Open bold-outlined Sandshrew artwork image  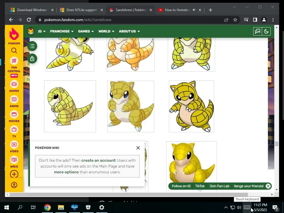coord(191,106)
